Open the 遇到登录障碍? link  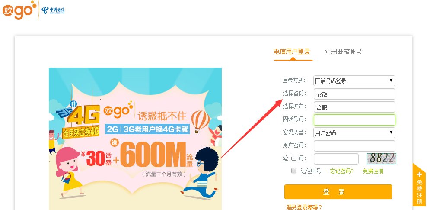tap(304, 207)
